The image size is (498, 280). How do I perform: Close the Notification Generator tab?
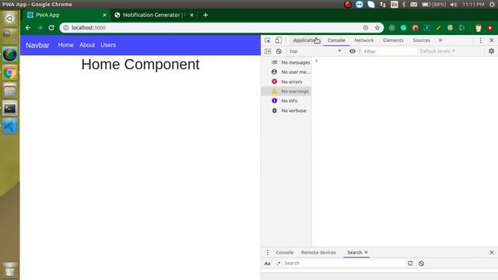click(x=191, y=15)
